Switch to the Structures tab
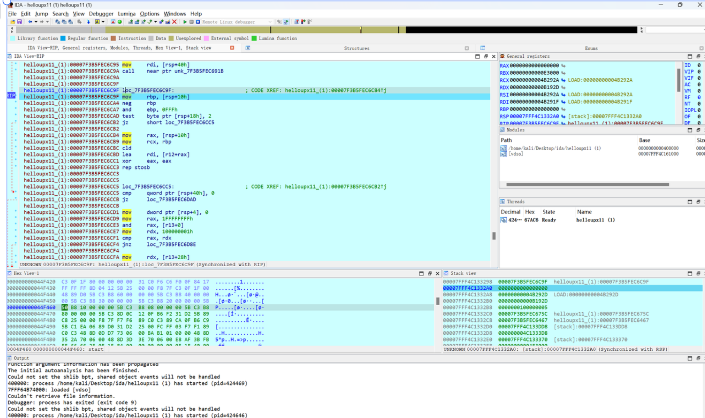Viewport: 705px width, 418px height. [357, 48]
